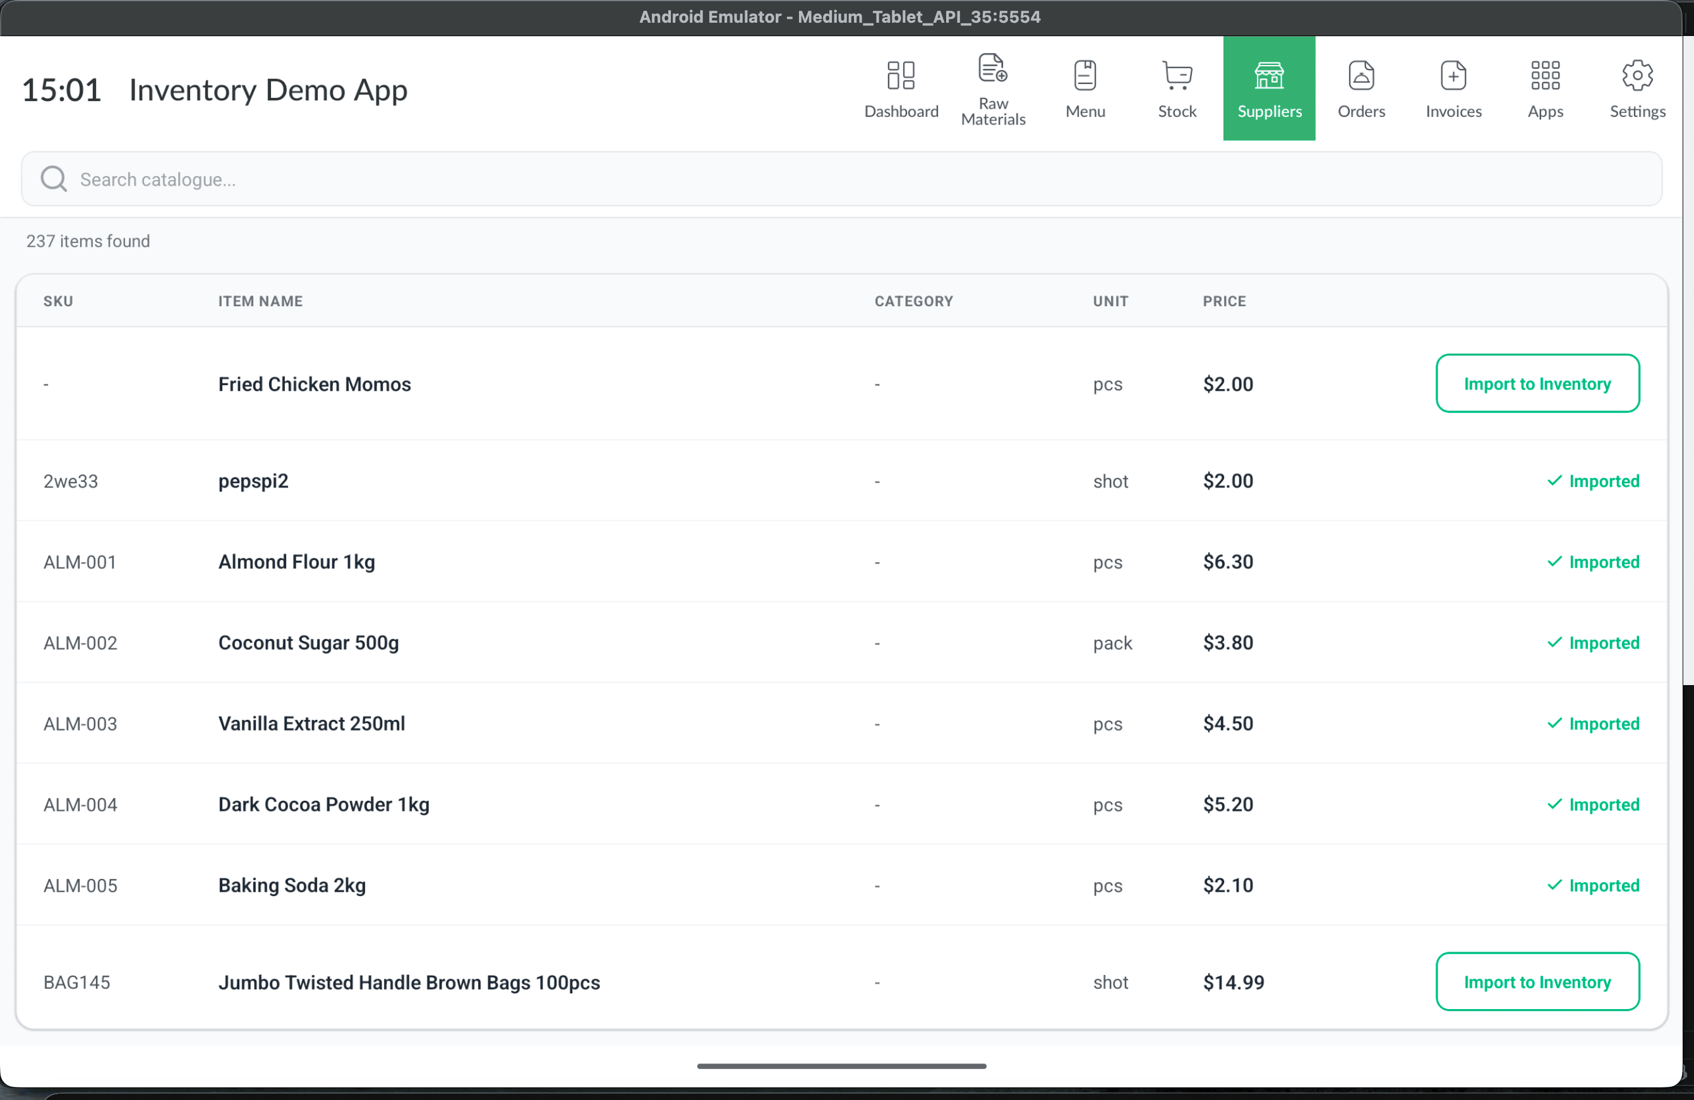Open the Settings gear icon

1637,75
